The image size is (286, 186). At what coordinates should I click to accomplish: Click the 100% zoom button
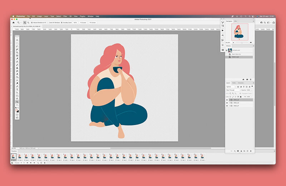pos(75,23)
